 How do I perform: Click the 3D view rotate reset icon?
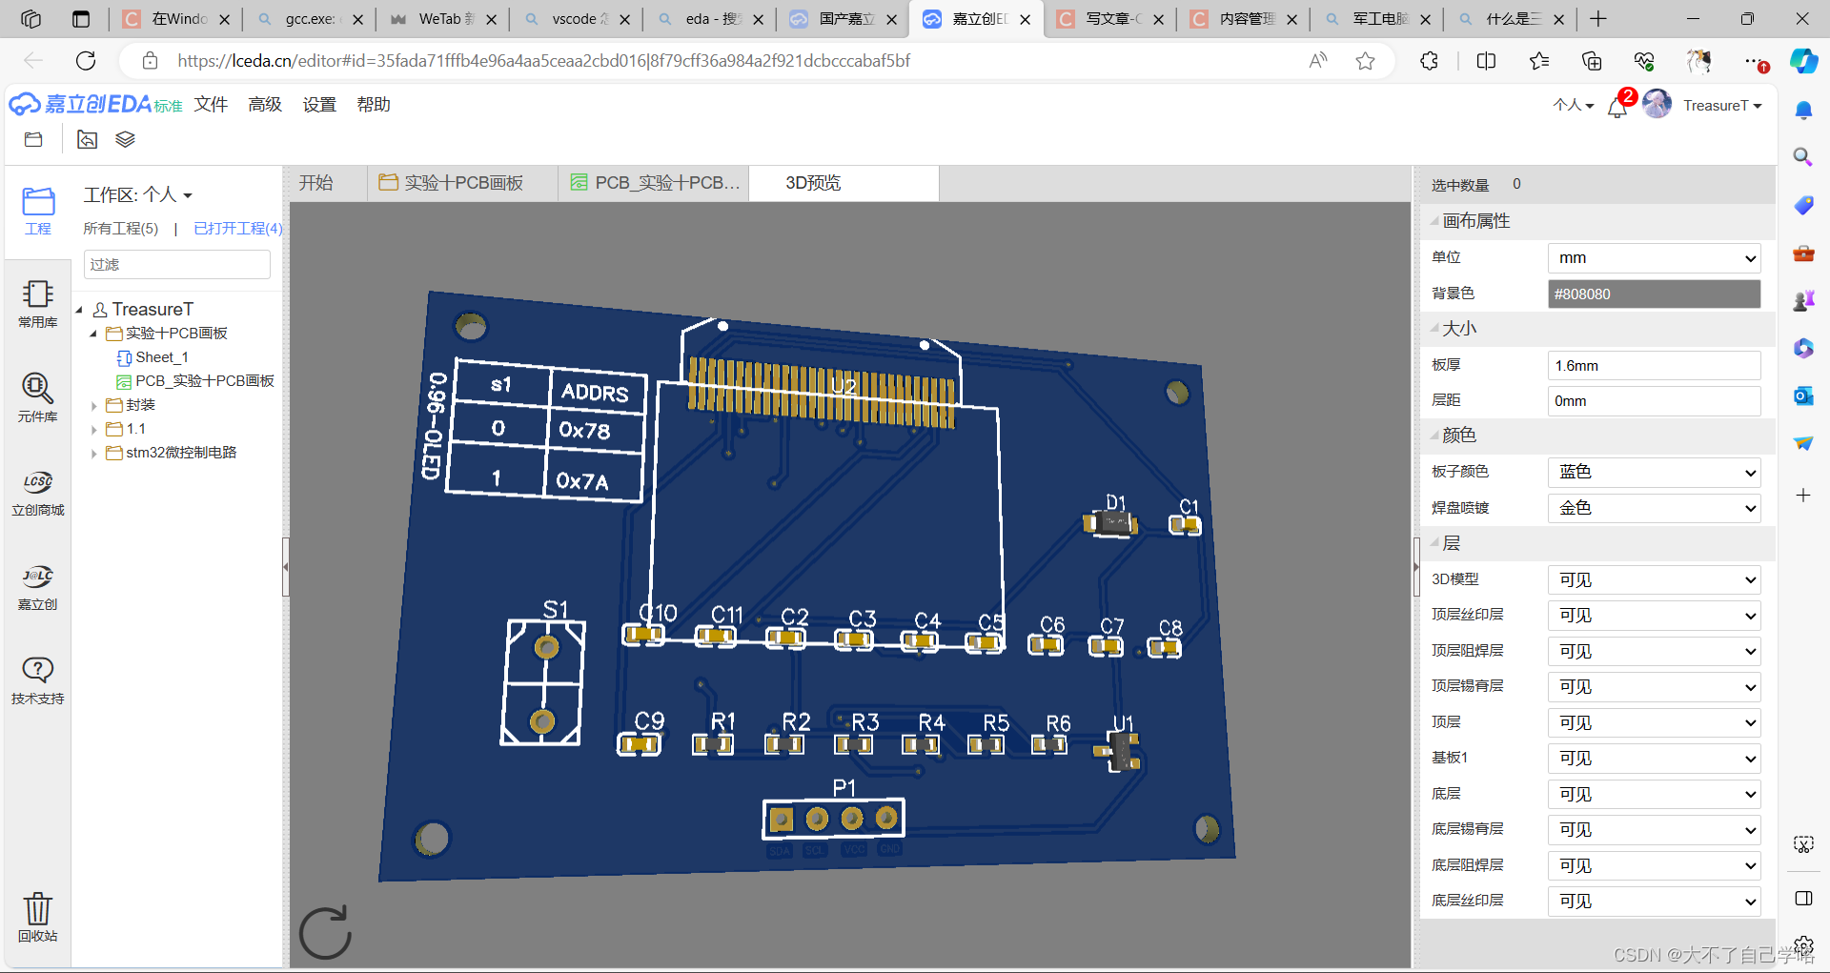[x=324, y=931]
